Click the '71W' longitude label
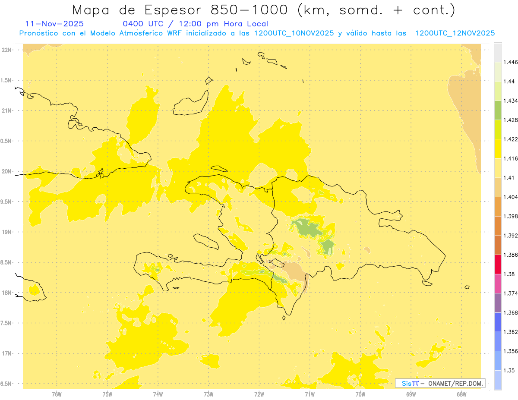The width and height of the screenshot is (518, 400). (310, 394)
